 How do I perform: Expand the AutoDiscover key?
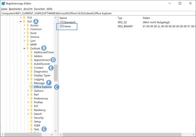point(28,64)
